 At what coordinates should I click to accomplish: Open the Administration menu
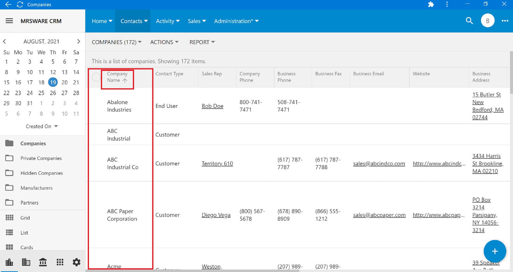click(236, 21)
